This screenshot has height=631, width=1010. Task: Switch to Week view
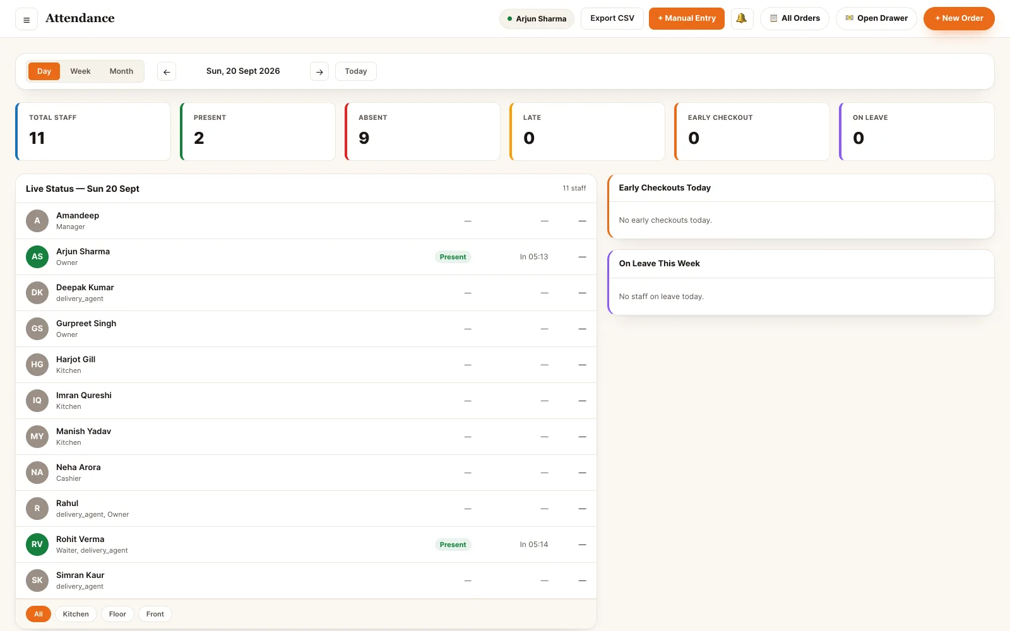pos(80,71)
